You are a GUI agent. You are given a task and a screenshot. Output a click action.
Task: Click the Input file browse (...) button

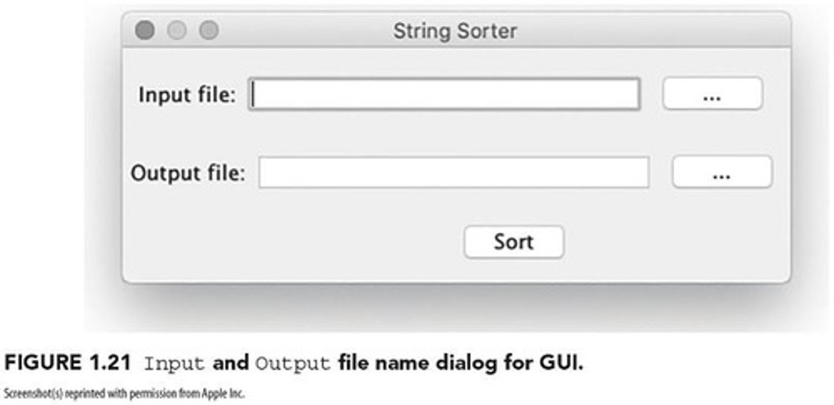[x=712, y=94]
